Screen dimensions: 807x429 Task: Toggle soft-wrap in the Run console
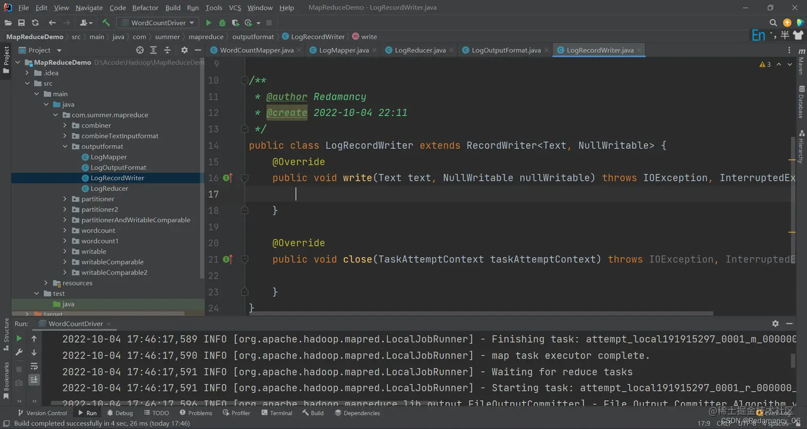click(x=34, y=366)
